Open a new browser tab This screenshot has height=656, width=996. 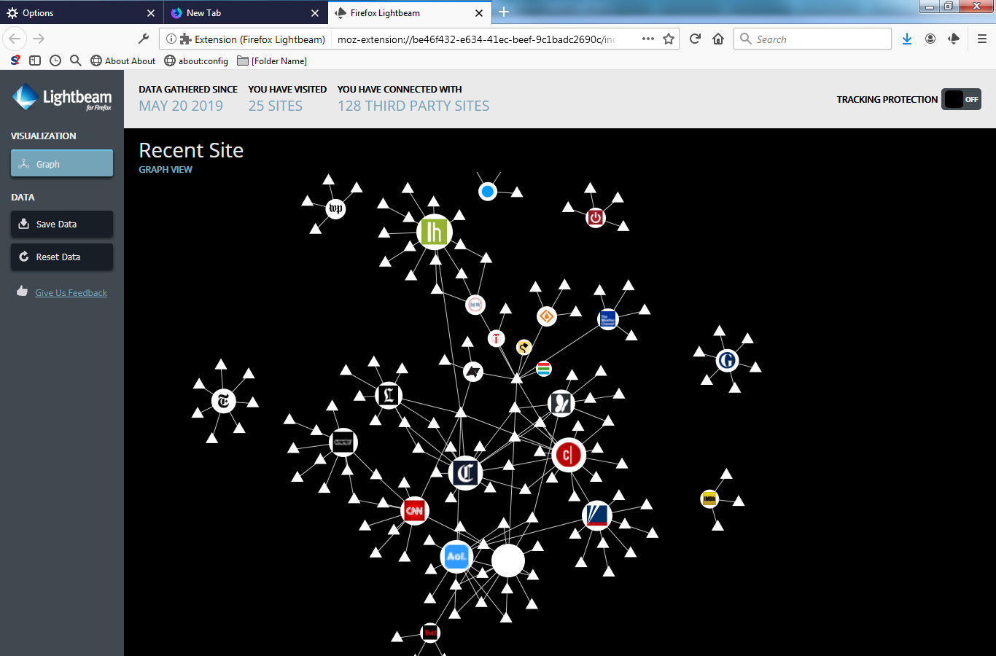(x=504, y=12)
